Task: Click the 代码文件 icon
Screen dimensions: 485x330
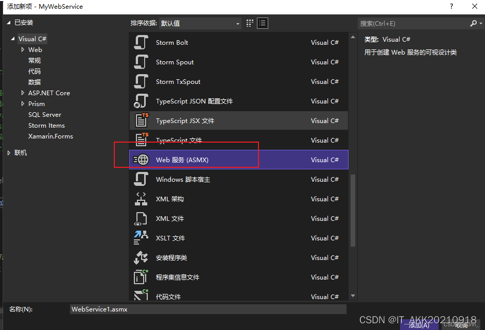Action: [x=141, y=295]
